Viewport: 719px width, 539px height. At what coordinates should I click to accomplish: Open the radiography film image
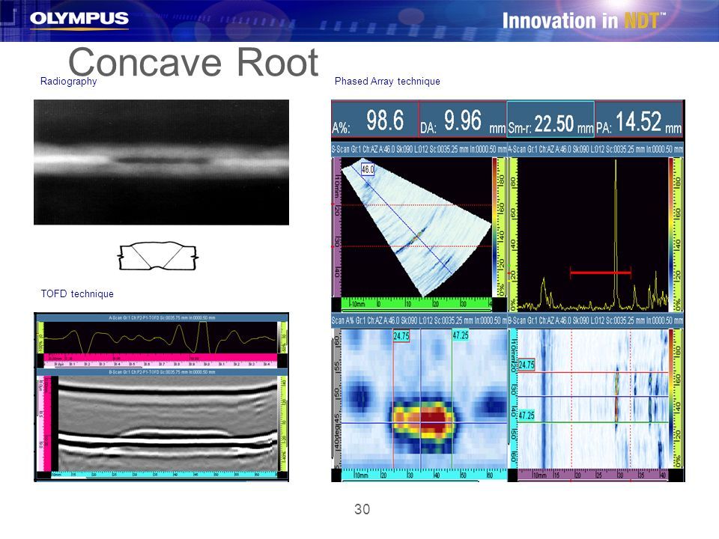[x=162, y=162]
